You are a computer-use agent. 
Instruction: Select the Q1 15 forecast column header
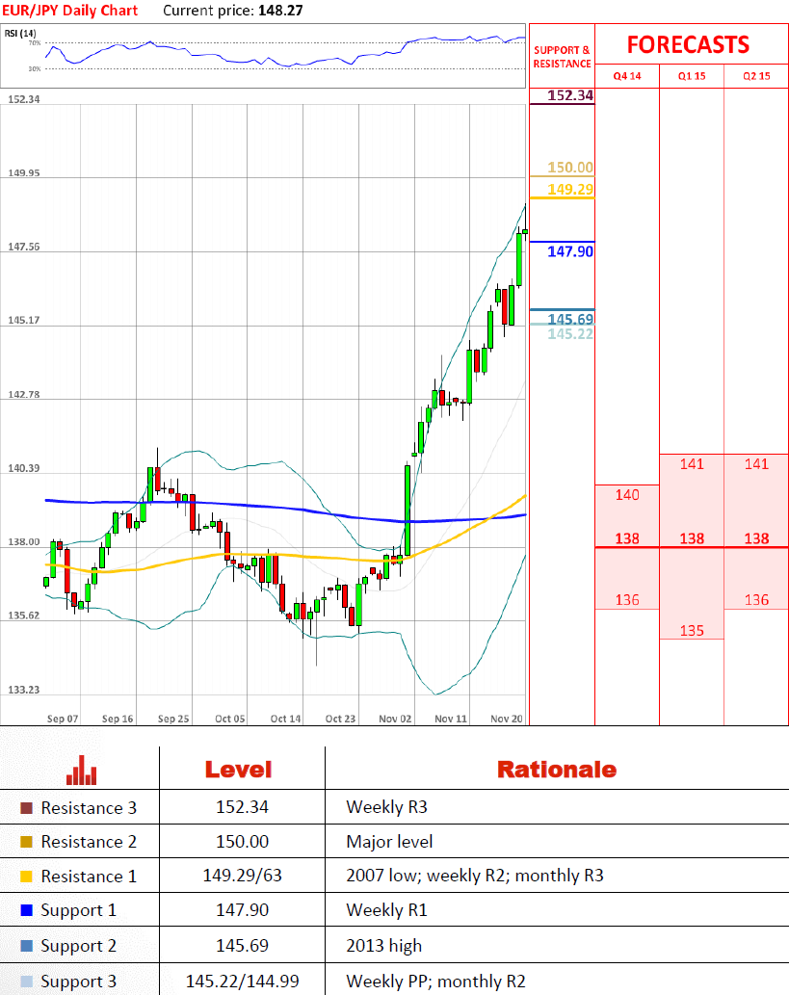click(692, 76)
